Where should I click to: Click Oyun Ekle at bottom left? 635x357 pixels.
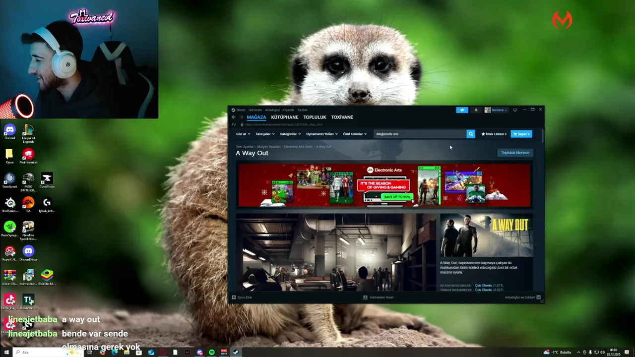click(242, 297)
